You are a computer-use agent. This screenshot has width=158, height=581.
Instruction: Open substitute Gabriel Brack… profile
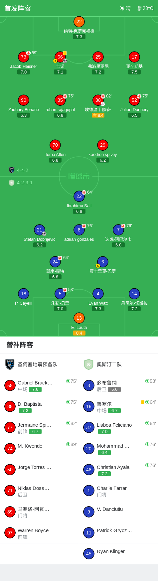[35, 382]
